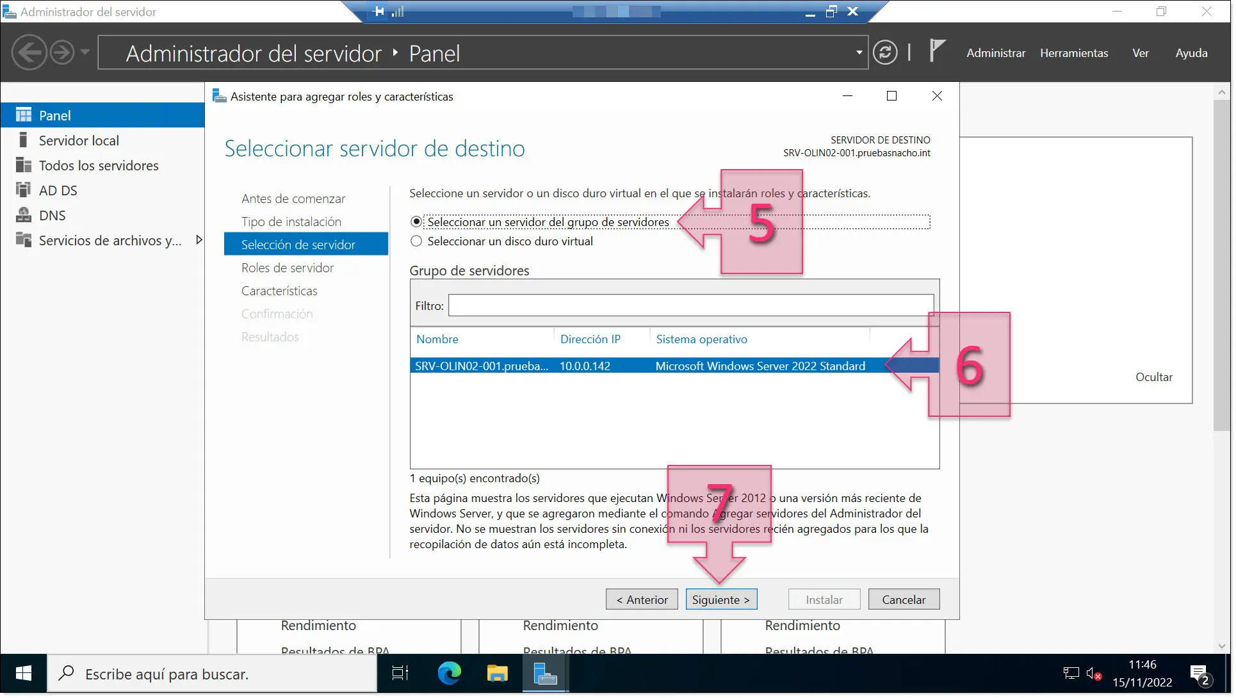Click the 10.0.0.142 IP cell
The height and width of the screenshot is (698, 1236).
click(585, 366)
